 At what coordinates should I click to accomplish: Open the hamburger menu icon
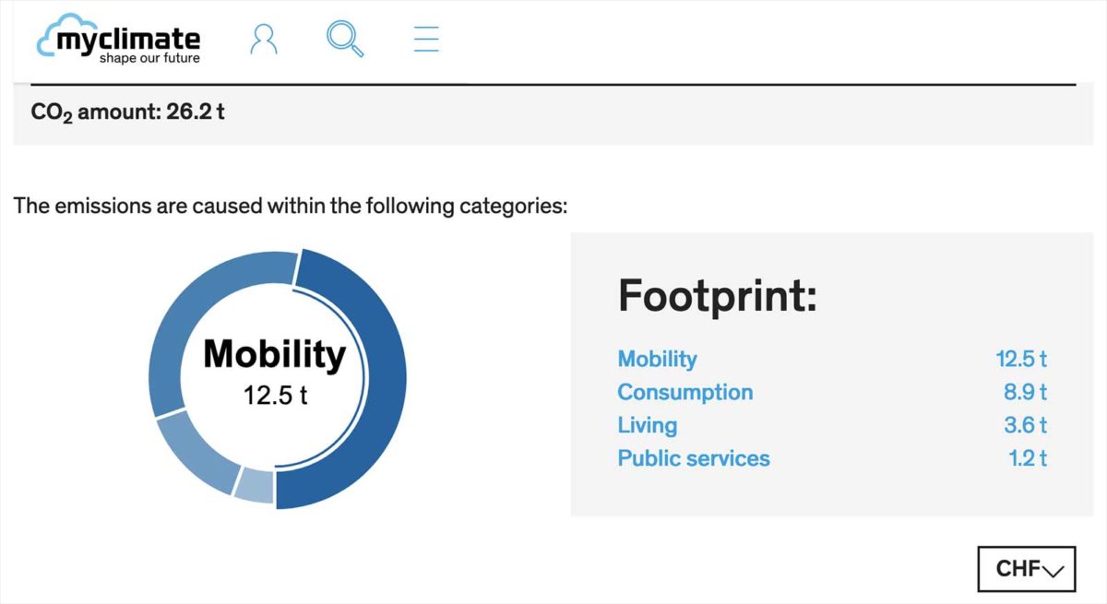pos(426,39)
